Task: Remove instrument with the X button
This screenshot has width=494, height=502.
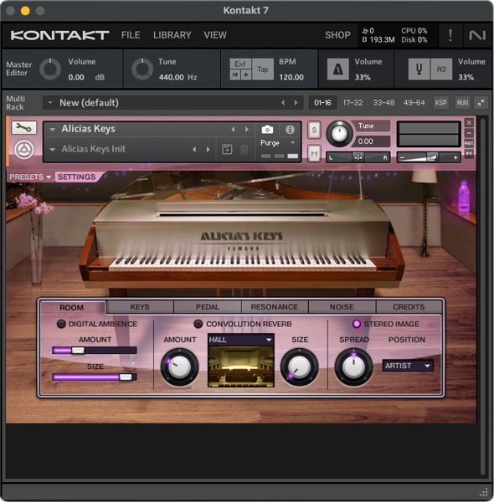Action: 469,123
